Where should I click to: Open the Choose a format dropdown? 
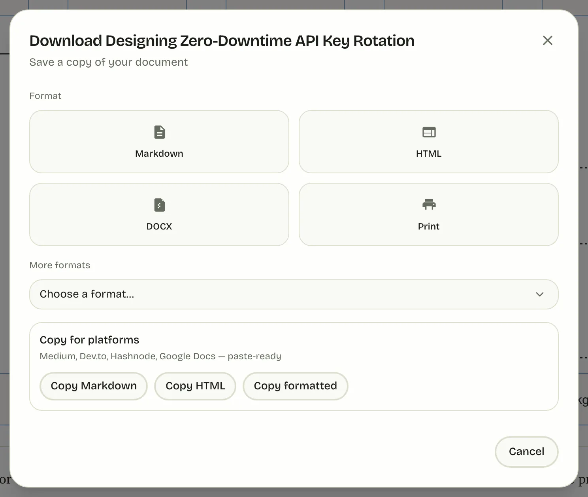(294, 294)
